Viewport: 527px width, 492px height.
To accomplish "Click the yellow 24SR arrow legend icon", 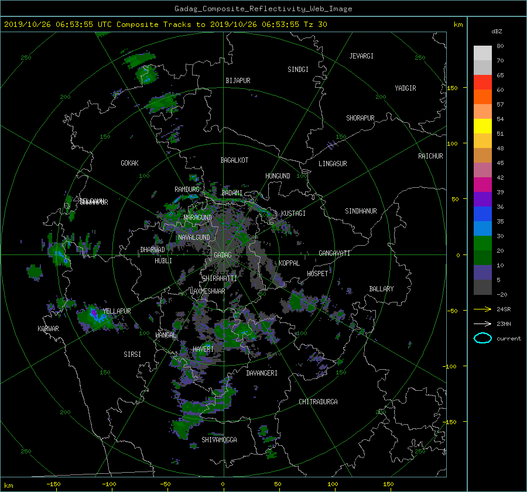I will tap(482, 309).
